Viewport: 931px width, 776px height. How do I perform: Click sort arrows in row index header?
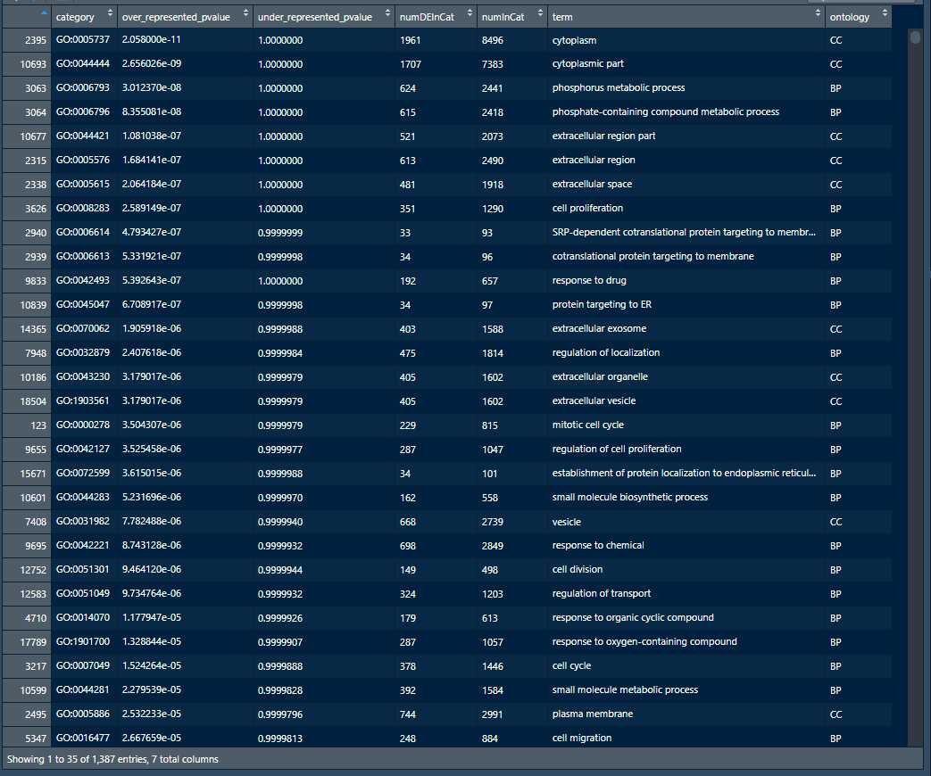(44, 12)
